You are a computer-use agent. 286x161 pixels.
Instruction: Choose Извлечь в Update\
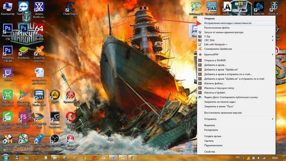pos(236,93)
